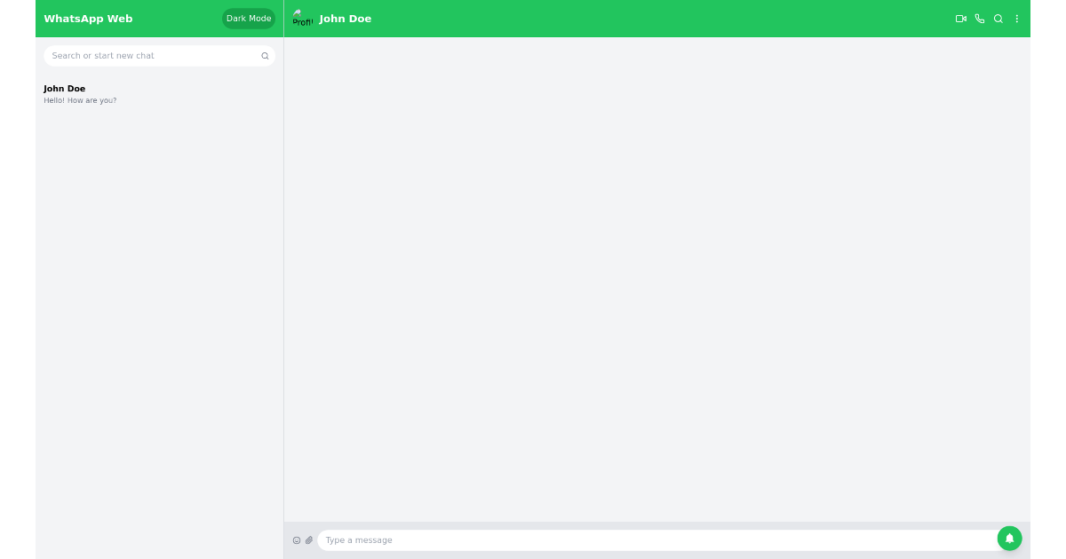Screen dimensions: 1066x559
Task: Start a voice call from the chat header
Action: [979, 19]
